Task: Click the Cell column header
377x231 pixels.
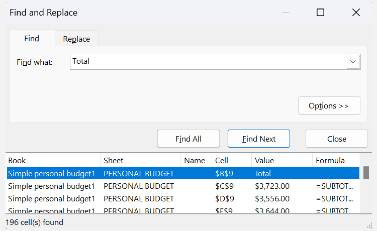Action: pyautogui.click(x=231, y=161)
